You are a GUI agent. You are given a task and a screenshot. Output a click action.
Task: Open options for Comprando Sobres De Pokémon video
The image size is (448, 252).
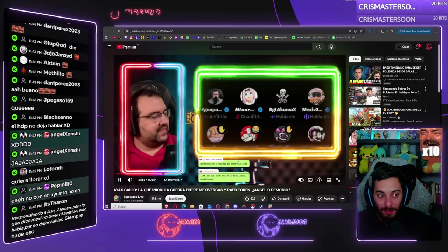click(425, 89)
